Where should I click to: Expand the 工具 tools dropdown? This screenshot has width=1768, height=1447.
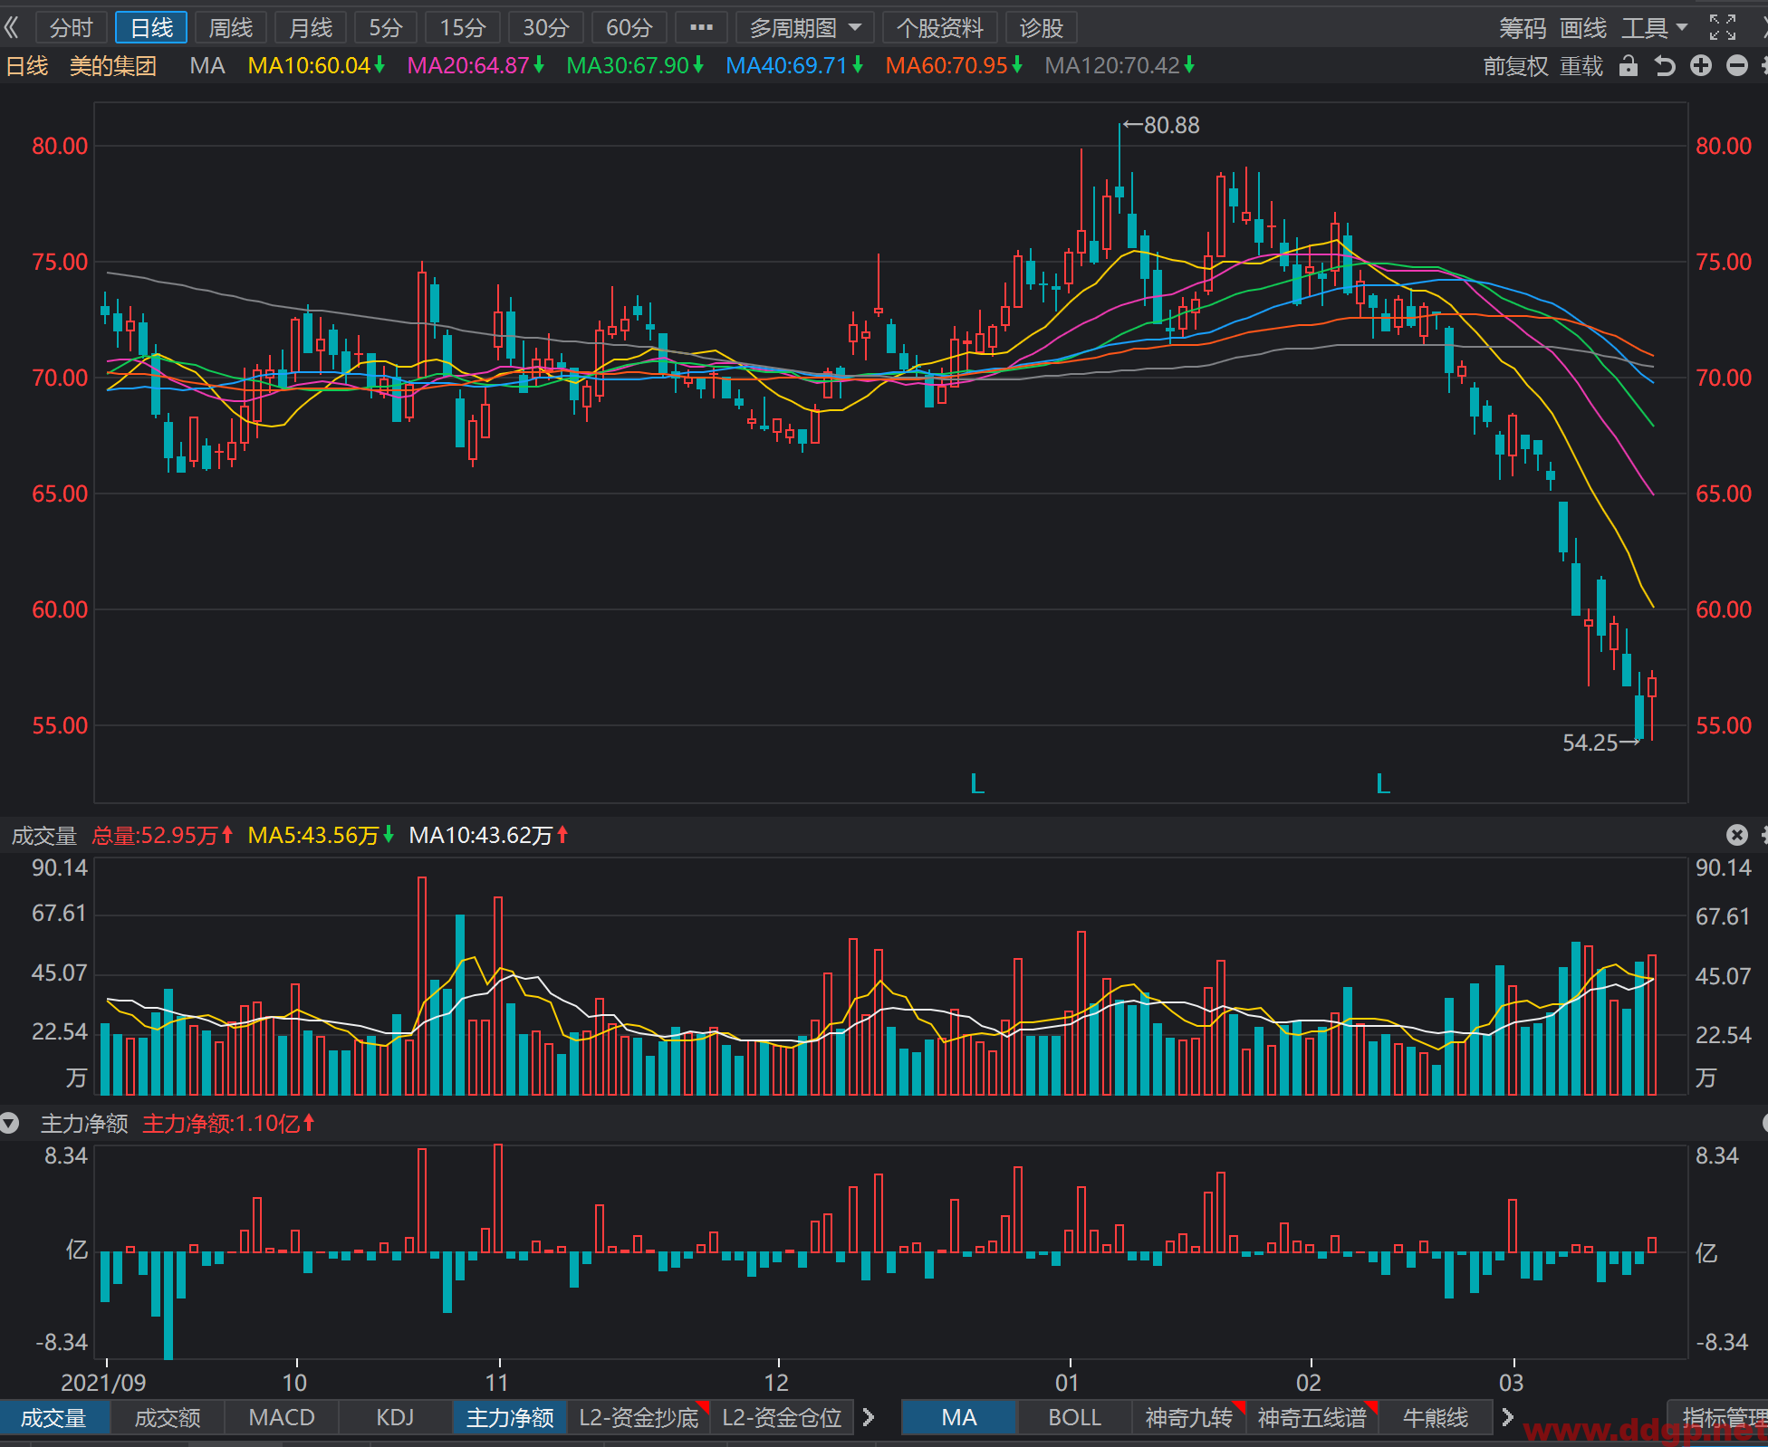click(x=1654, y=27)
